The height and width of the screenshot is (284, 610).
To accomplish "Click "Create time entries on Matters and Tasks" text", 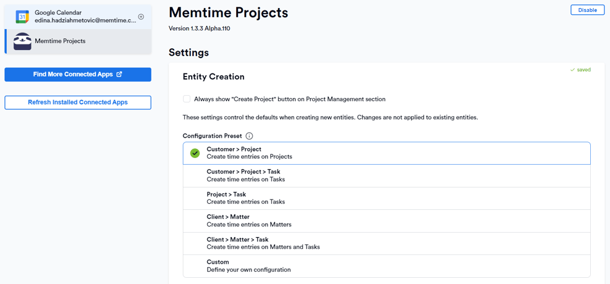I will coord(263,247).
